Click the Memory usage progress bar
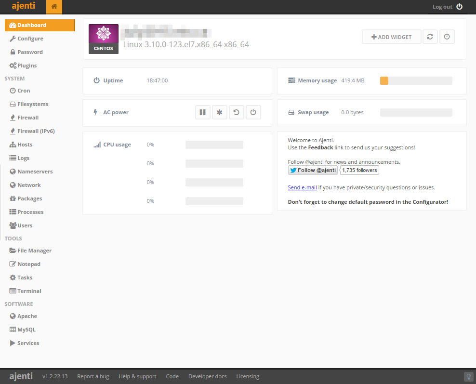The height and width of the screenshot is (384, 476). tap(416, 80)
